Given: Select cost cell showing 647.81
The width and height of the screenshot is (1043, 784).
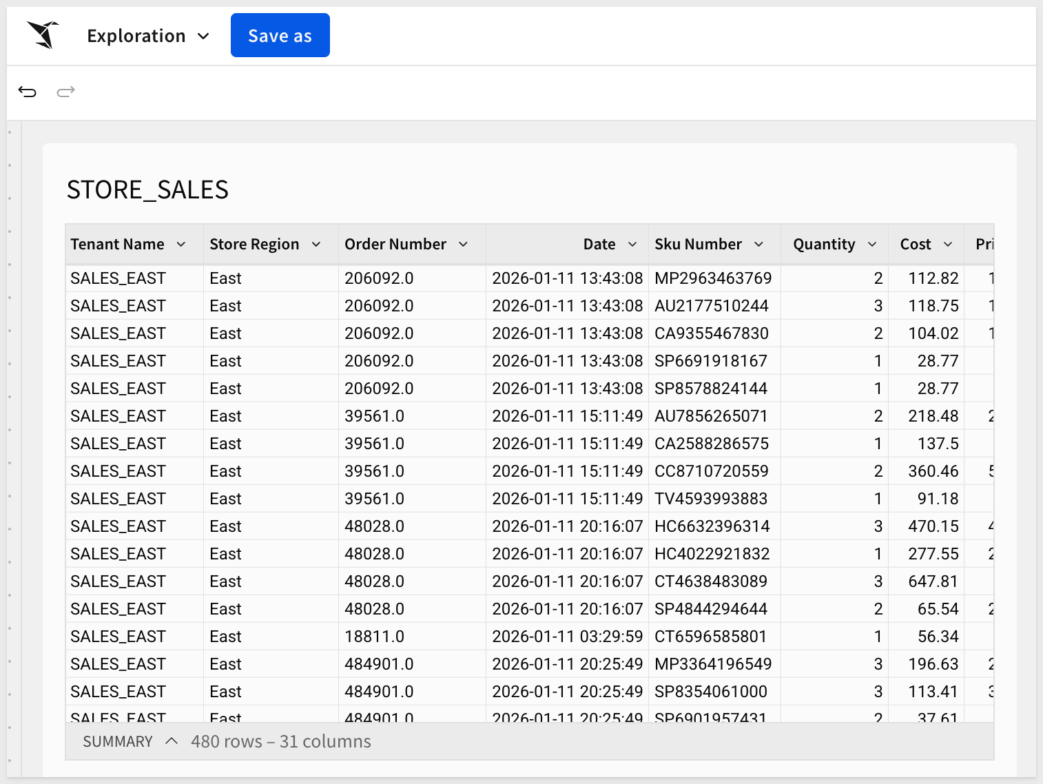Looking at the screenshot, I should point(933,581).
